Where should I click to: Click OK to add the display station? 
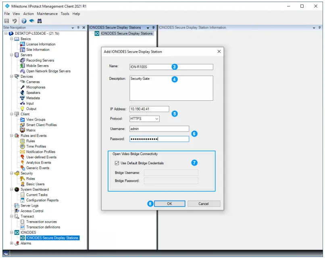[x=169, y=203]
